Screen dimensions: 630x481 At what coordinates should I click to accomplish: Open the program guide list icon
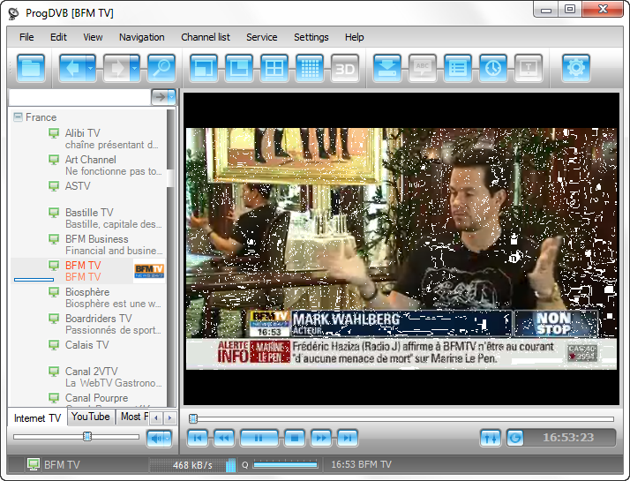(458, 68)
